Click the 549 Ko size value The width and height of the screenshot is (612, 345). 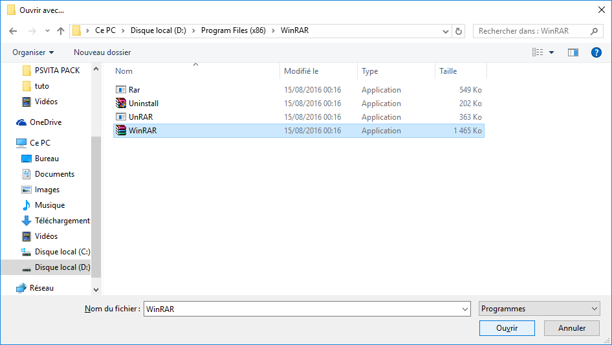(x=470, y=90)
